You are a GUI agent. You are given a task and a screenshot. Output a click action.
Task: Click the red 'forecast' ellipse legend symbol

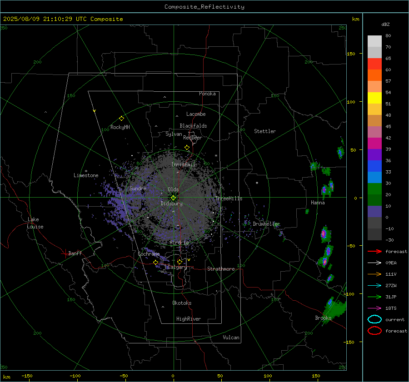point(374,331)
